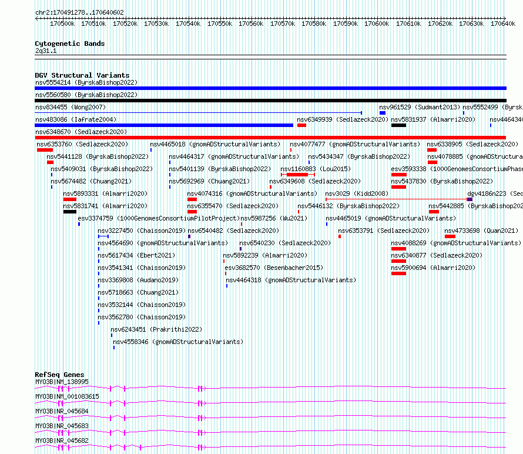Image resolution: width=523 pixels, height=454 pixels.
Task: Select the nsv6355470 (Sedlazeck2020) red glyph
Action: coord(192,212)
